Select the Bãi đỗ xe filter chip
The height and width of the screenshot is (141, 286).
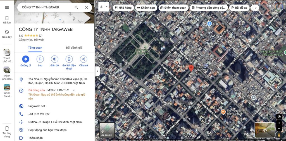pyautogui.click(x=239, y=8)
